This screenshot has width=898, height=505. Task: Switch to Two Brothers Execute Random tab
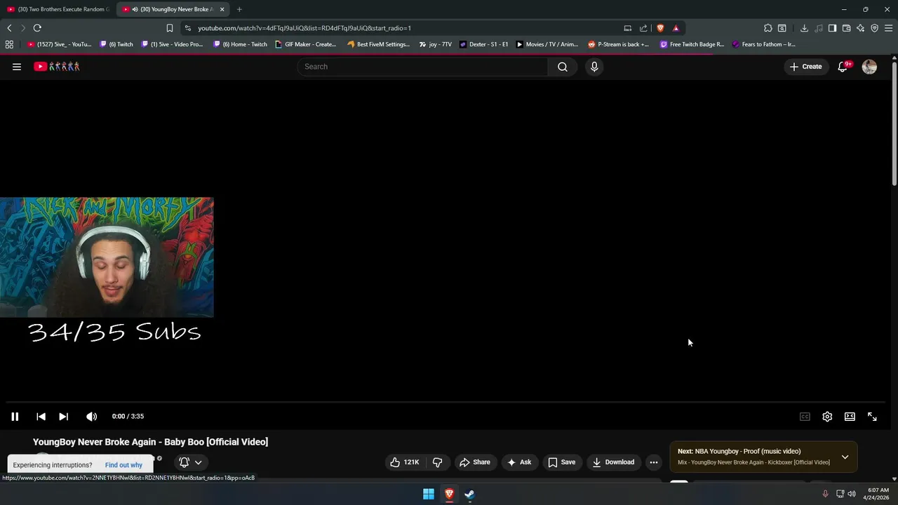[58, 9]
